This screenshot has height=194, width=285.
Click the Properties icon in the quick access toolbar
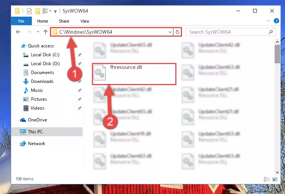click(29, 11)
